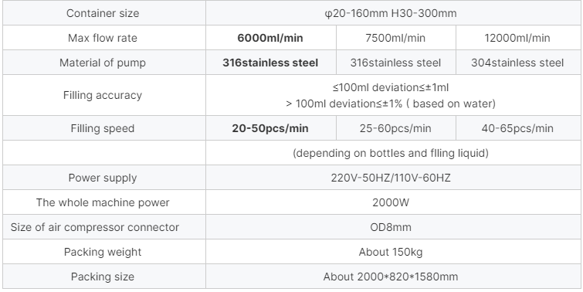
Task: Click the φ20-160mm H30-300mm value
Action: (391, 13)
